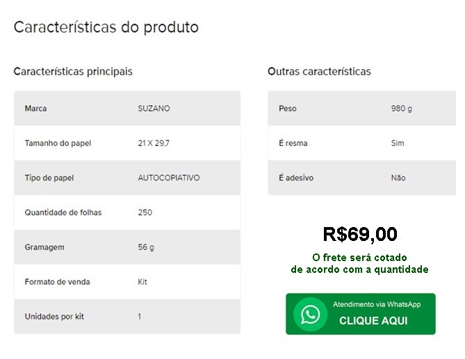
Task: Select the SUZANO brand value
Action: (154, 108)
